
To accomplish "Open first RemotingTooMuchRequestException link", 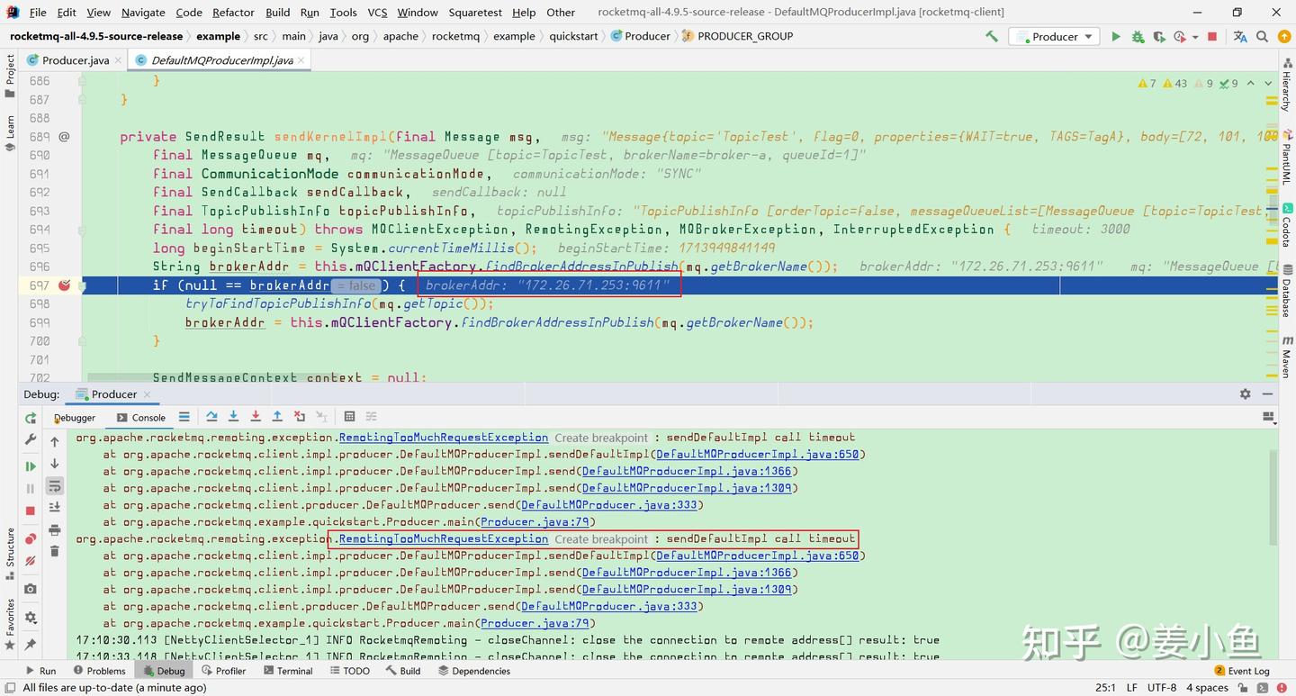I will pyautogui.click(x=443, y=438).
